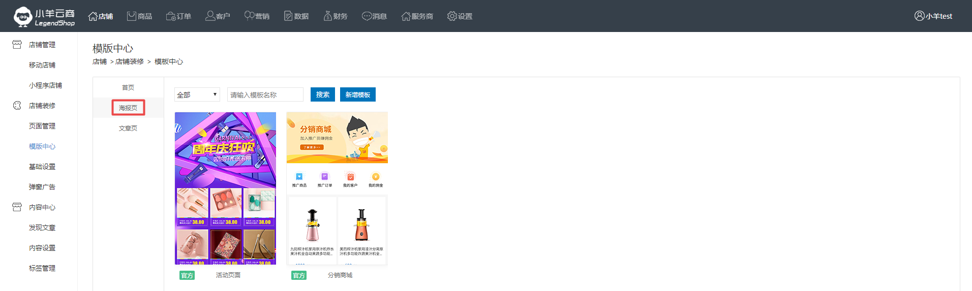Viewport: 972px width, 291px height.
Task: Switch to the 海报页 tab
Action: point(128,108)
